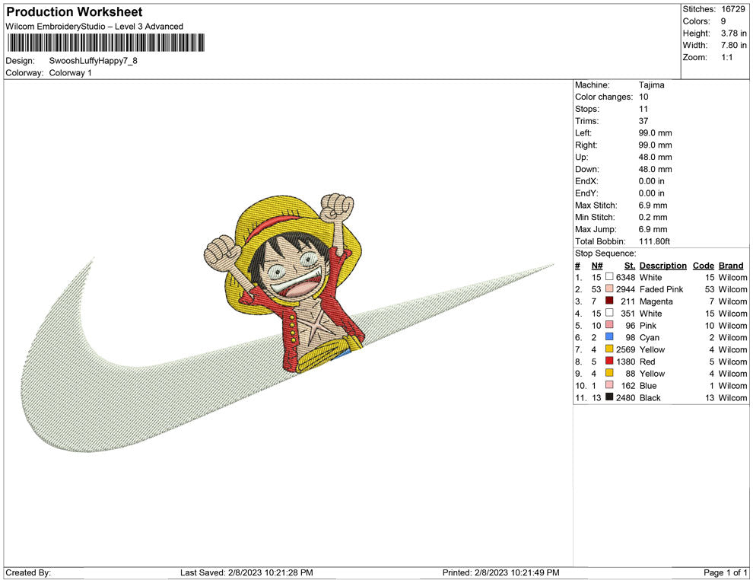Click the Magenta color swatch in row 3

[x=609, y=301]
